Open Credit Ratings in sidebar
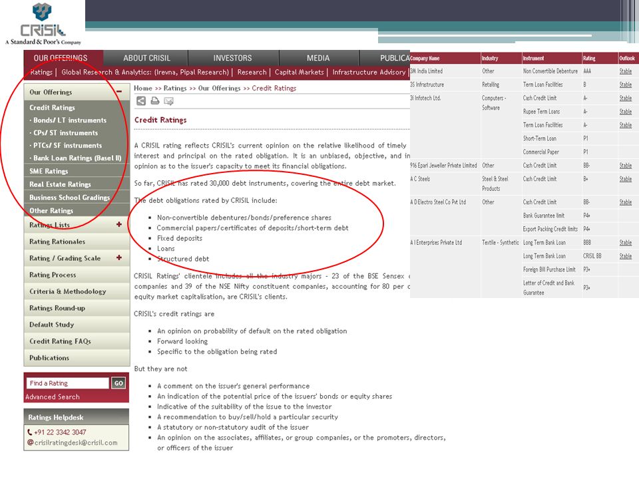Image resolution: width=639 pixels, height=479 pixels. 52,108
